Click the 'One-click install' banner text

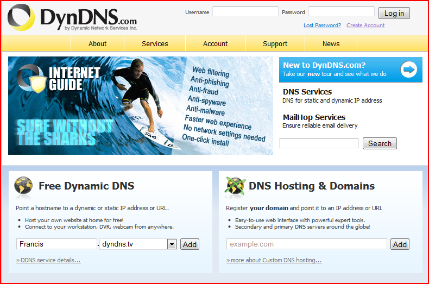pos(205,140)
